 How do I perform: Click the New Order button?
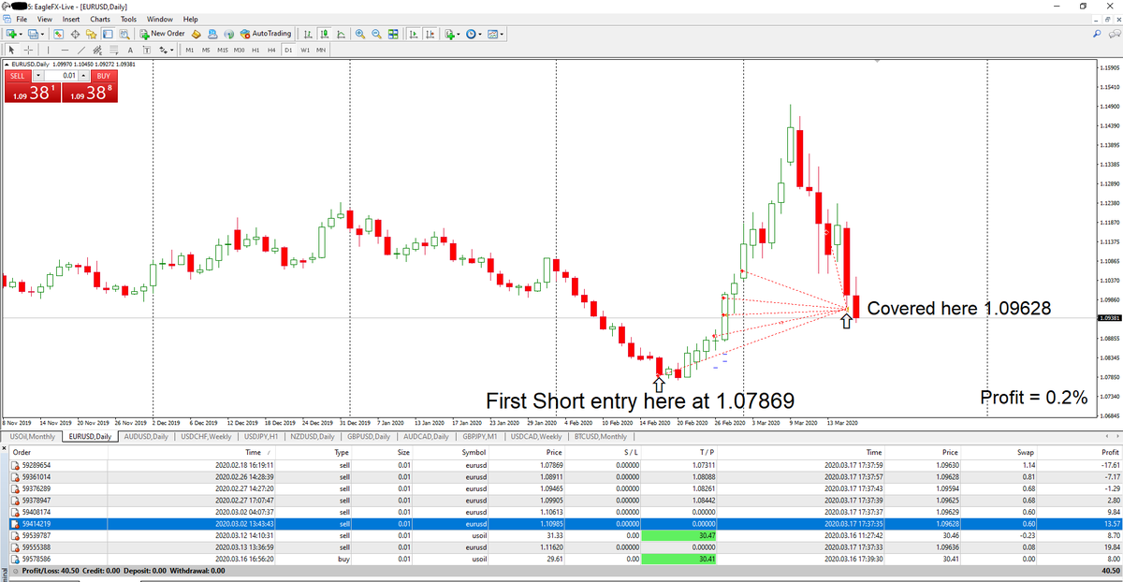163,34
